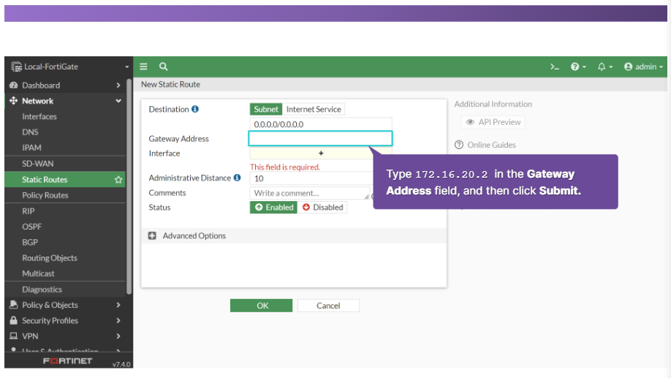Toggle the Static Routes favorite star
Screen dimensions: 671x378
[x=118, y=180]
